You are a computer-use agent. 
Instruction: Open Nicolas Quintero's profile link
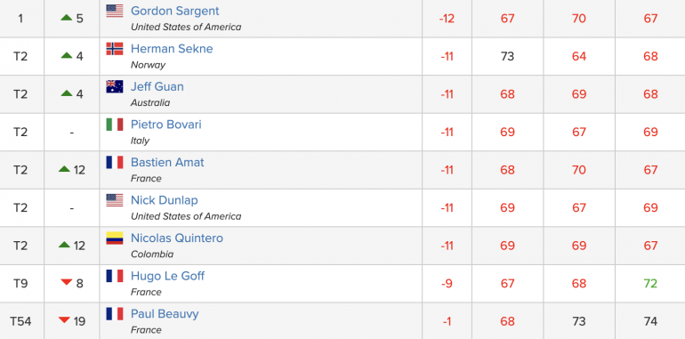[x=177, y=238]
